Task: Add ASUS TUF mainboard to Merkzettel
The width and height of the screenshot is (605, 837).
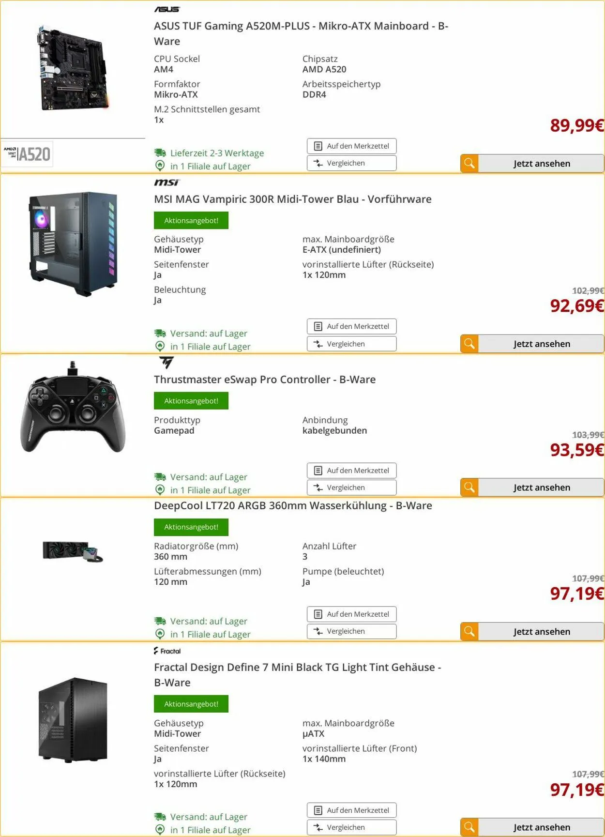Action: tap(351, 146)
